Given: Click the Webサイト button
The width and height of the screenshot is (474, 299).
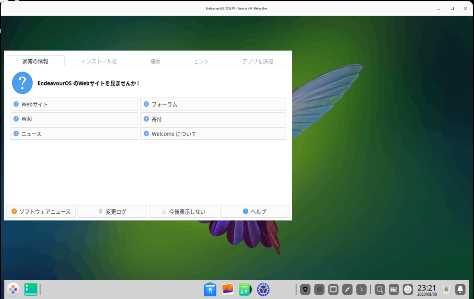Looking at the screenshot, I should point(74,104).
